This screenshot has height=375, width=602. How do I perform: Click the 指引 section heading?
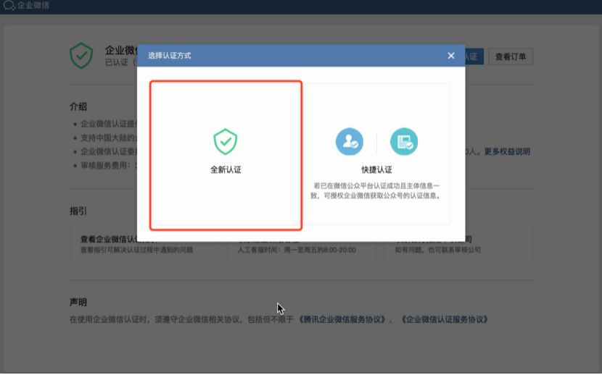pos(78,211)
